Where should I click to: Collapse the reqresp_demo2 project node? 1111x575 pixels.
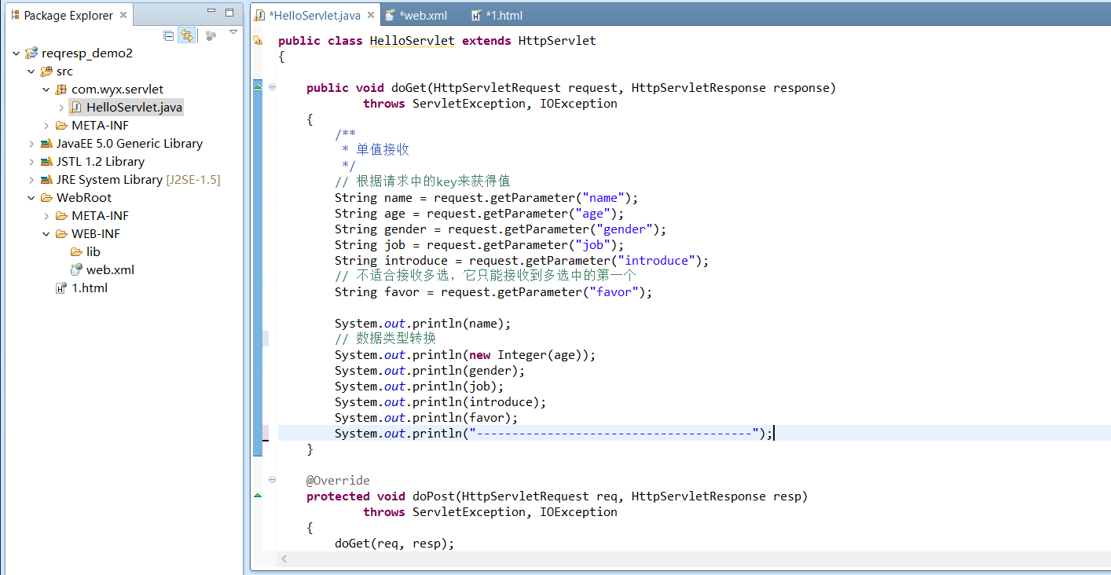pyautogui.click(x=16, y=53)
